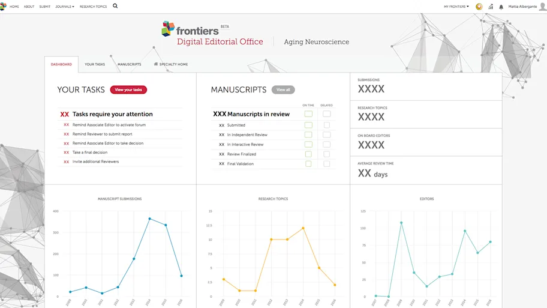Image resolution: width=547 pixels, height=308 pixels.
Task: Click the View all manuscripts button
Action: (x=283, y=89)
